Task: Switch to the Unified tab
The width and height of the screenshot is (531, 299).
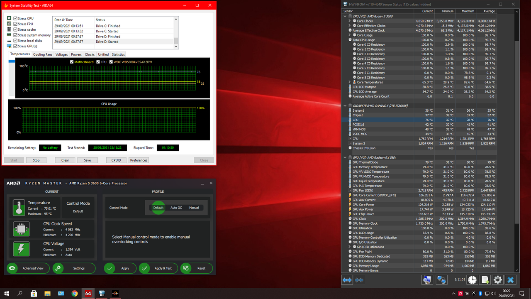Action: [x=103, y=54]
